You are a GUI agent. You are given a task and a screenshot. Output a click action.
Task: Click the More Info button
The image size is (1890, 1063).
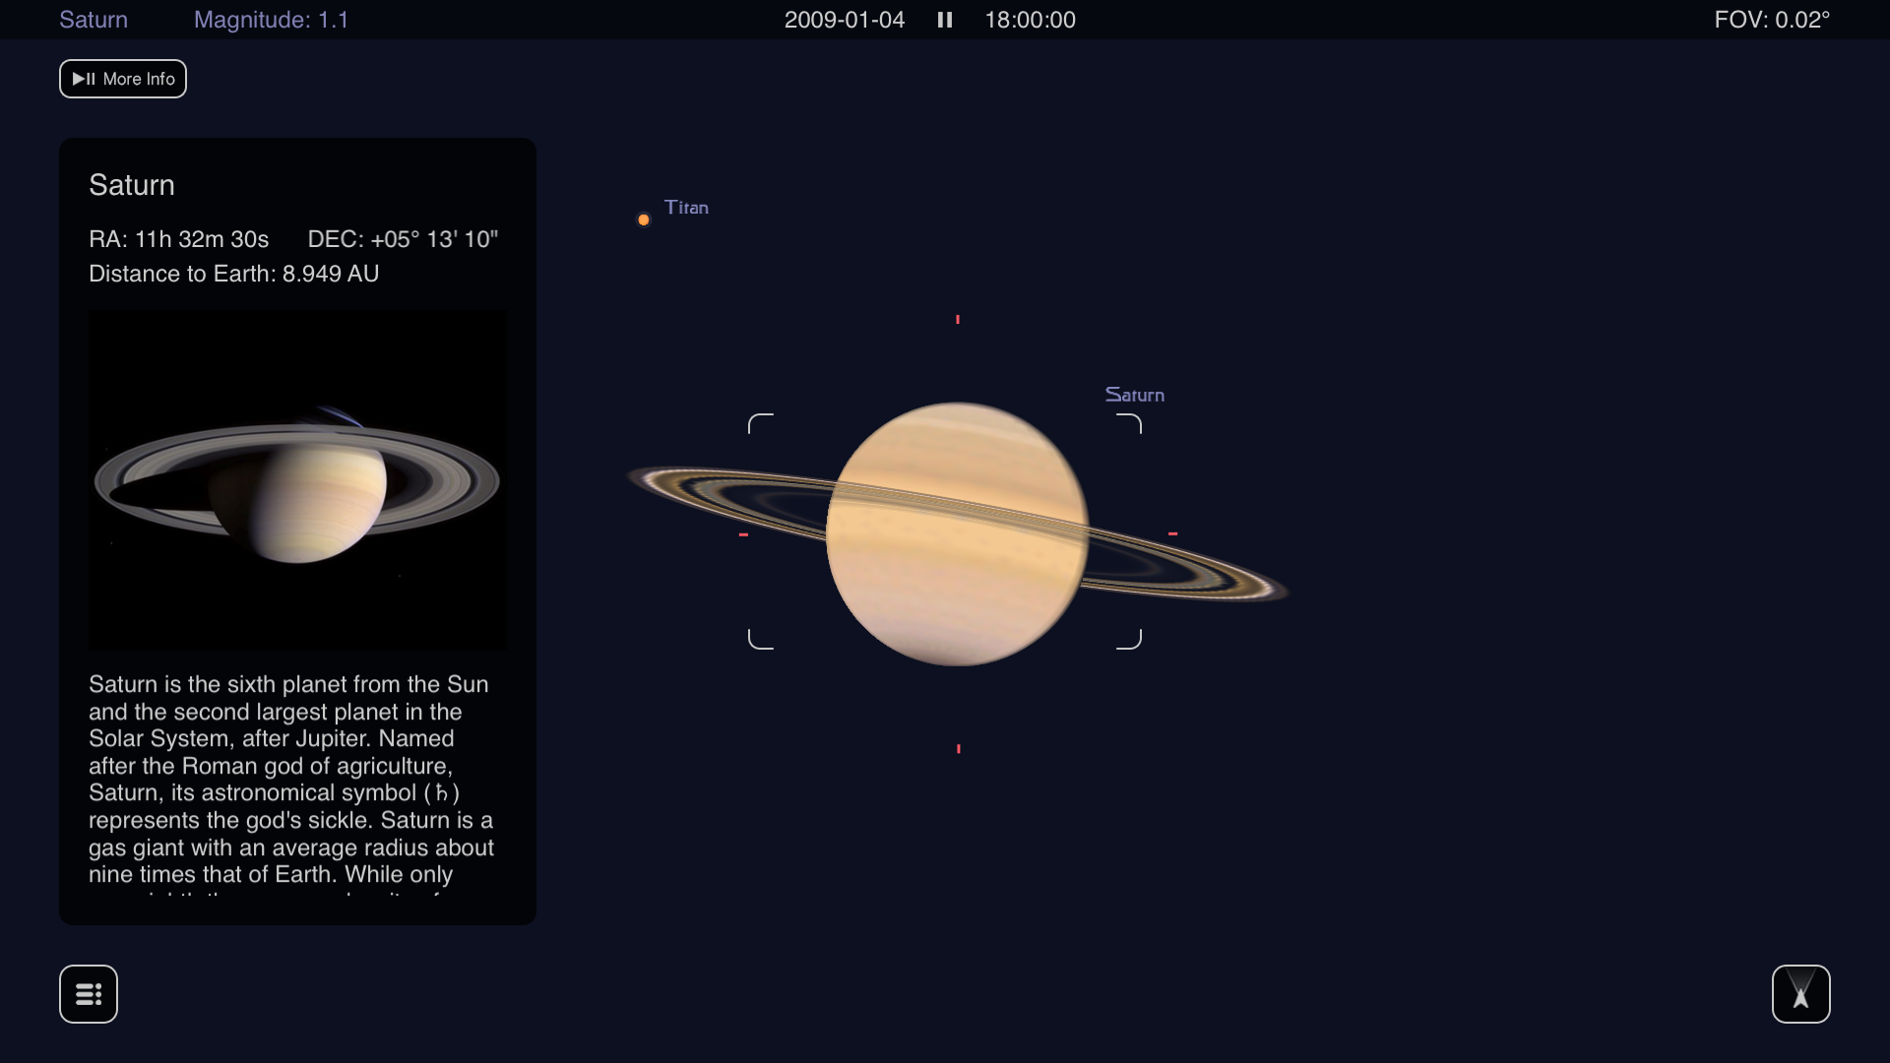coord(123,79)
